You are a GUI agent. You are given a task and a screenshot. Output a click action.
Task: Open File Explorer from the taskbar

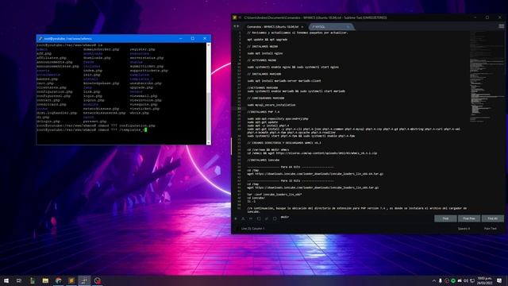[x=45, y=280]
